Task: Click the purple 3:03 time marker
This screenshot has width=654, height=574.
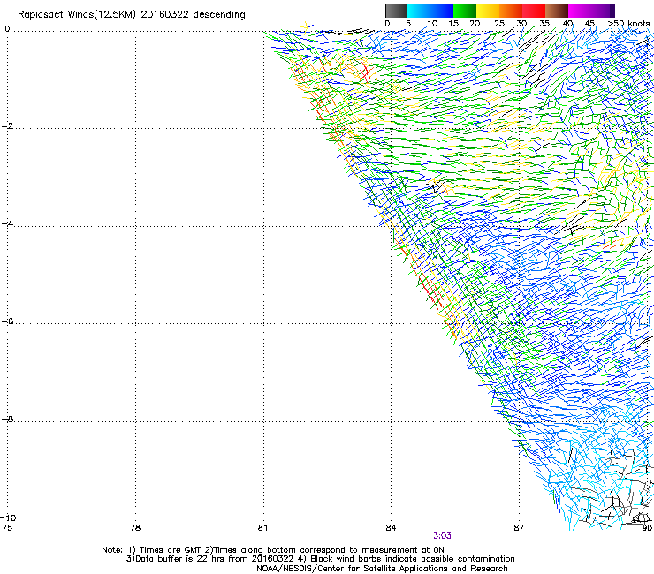Action: point(442,536)
